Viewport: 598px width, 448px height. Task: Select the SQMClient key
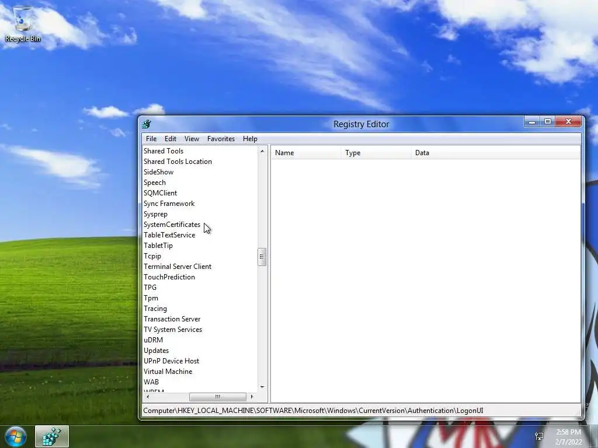[160, 192]
